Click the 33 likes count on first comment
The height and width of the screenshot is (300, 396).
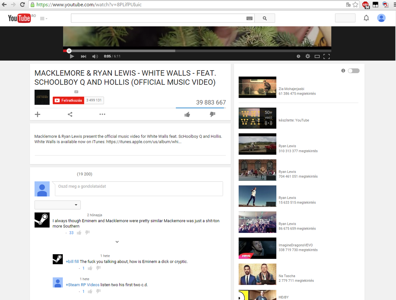click(x=71, y=233)
